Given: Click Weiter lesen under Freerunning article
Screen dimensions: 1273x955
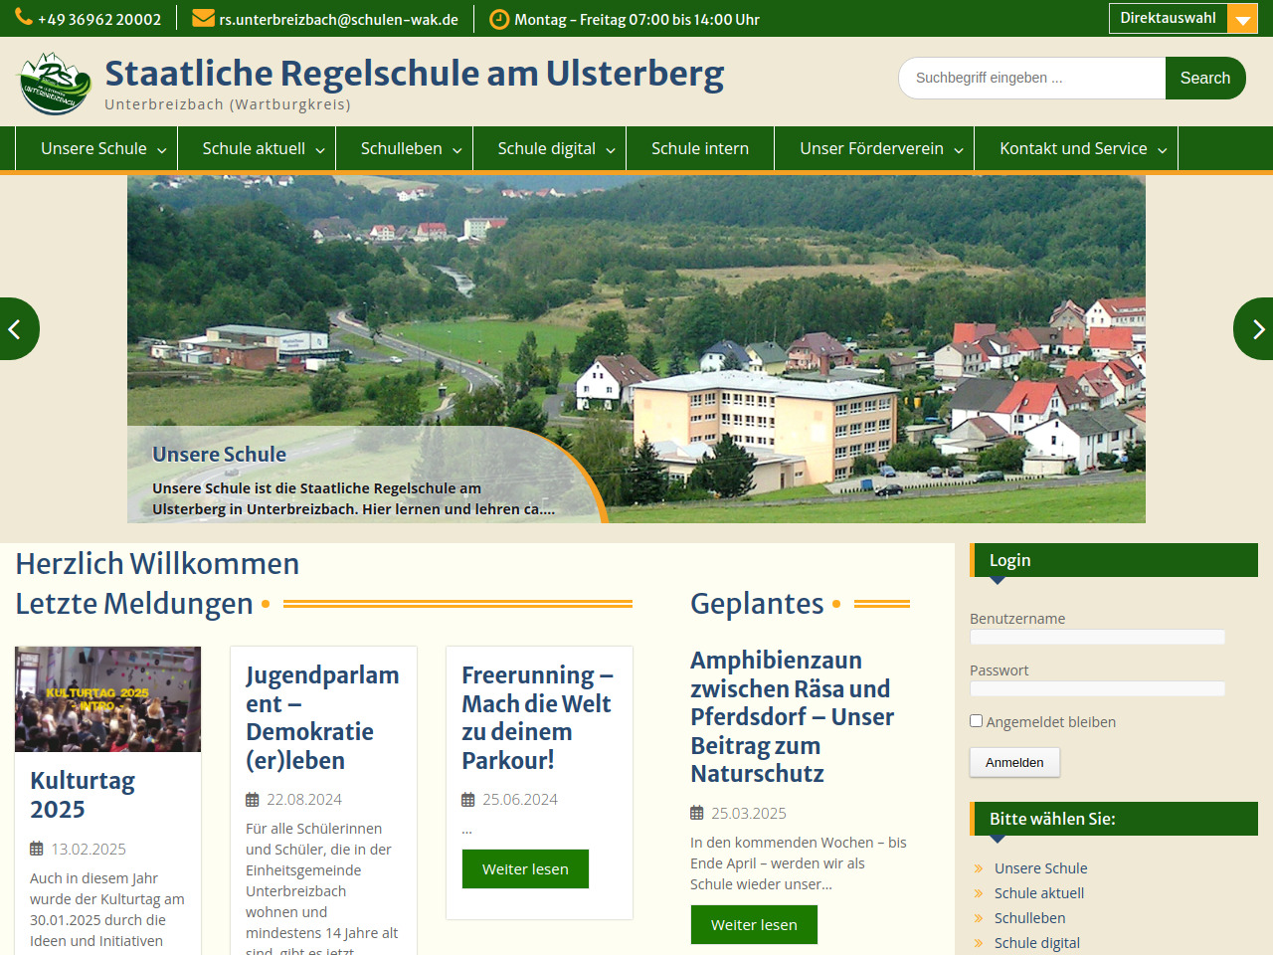Looking at the screenshot, I should point(525,868).
